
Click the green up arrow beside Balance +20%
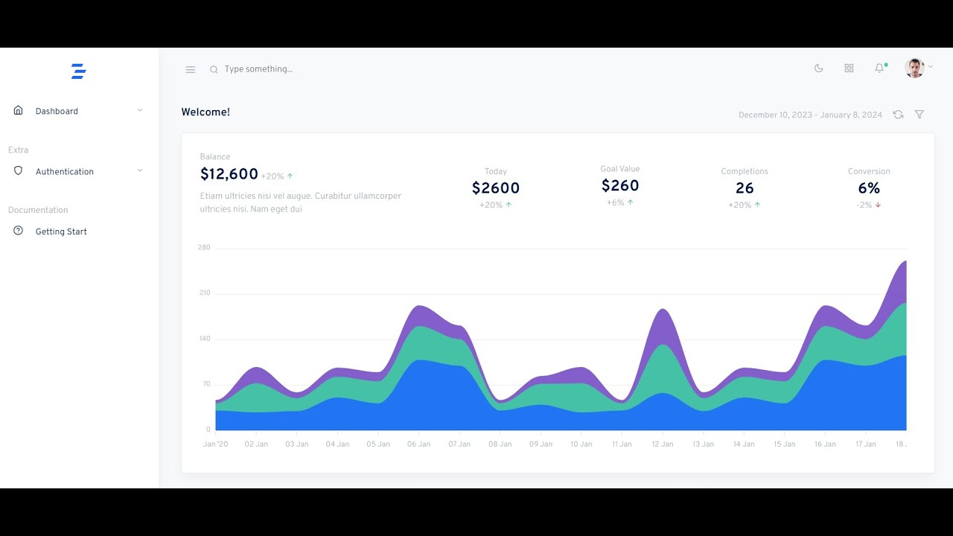click(x=290, y=176)
